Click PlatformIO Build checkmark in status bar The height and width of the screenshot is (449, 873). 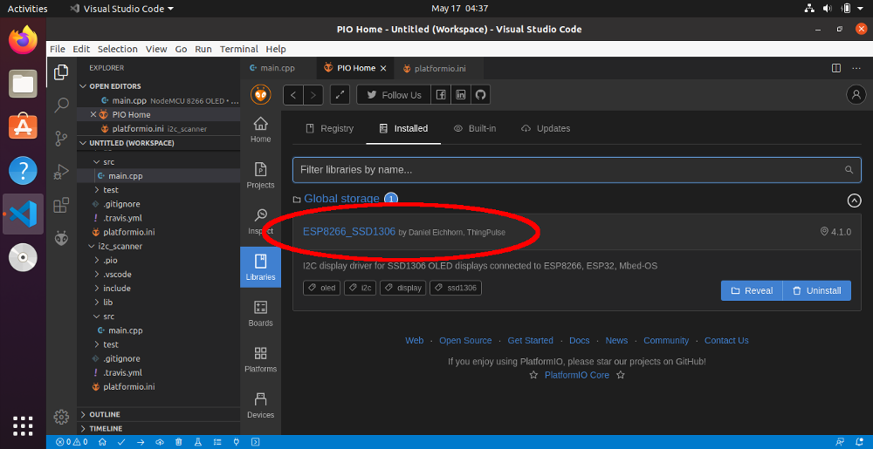pyautogui.click(x=121, y=442)
